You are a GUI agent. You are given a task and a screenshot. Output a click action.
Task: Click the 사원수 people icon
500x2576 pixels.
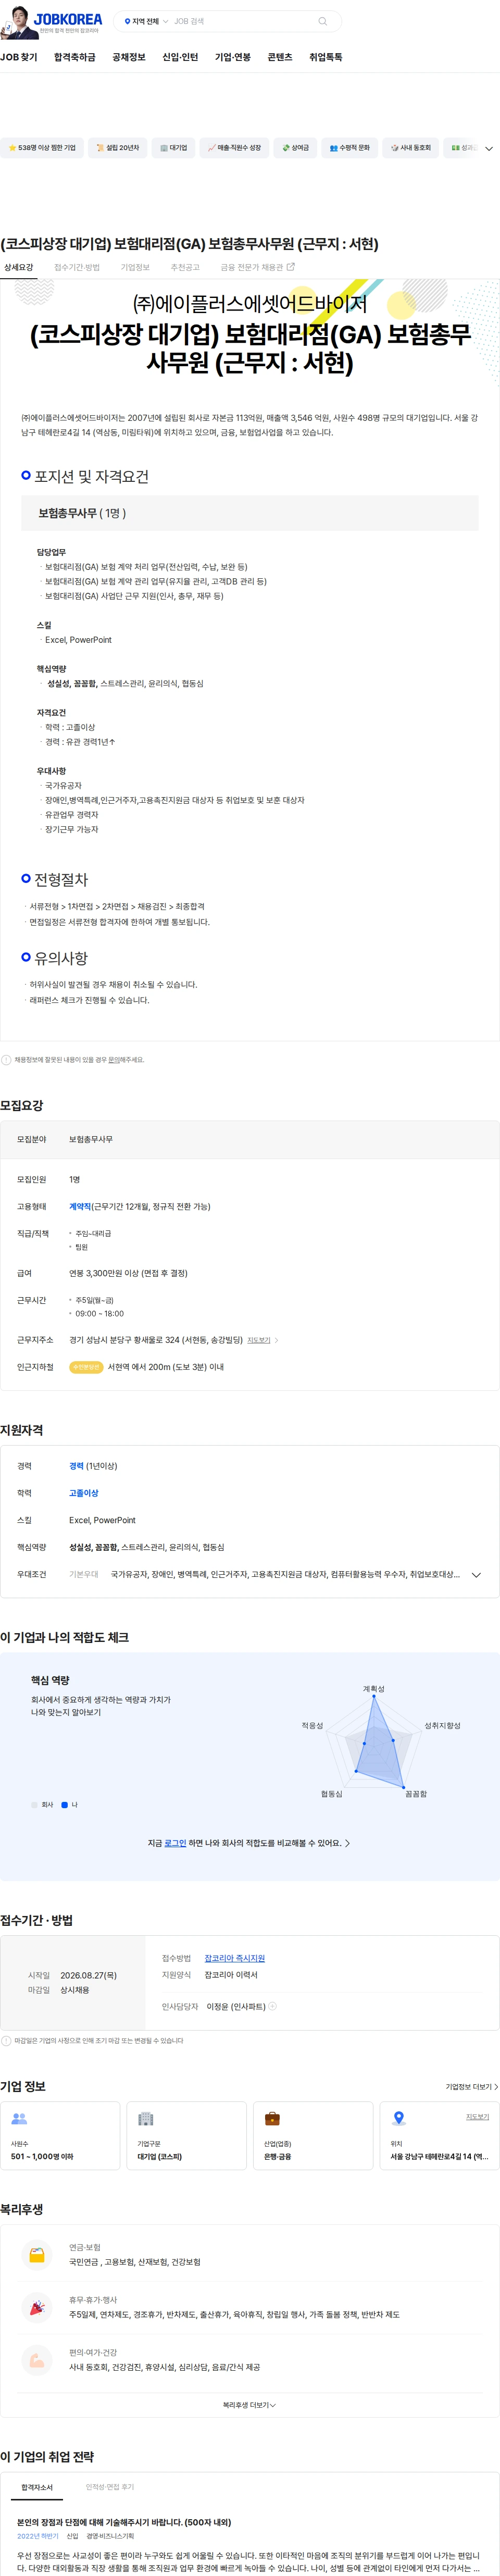pyautogui.click(x=19, y=2119)
